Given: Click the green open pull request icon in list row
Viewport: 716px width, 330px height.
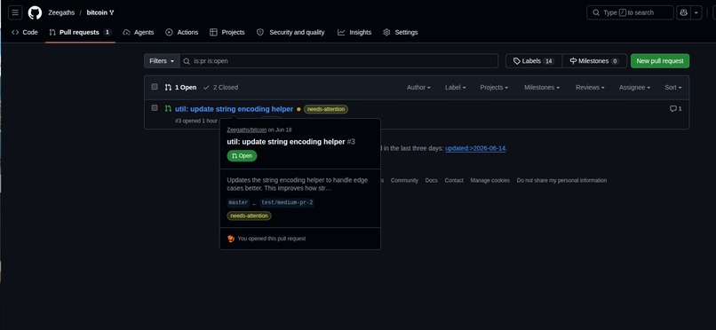Looking at the screenshot, I should coord(168,108).
